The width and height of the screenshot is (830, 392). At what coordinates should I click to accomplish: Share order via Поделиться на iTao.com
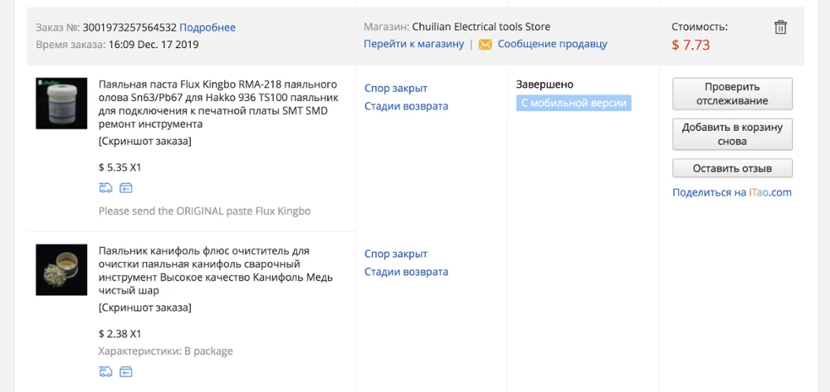pos(732,192)
